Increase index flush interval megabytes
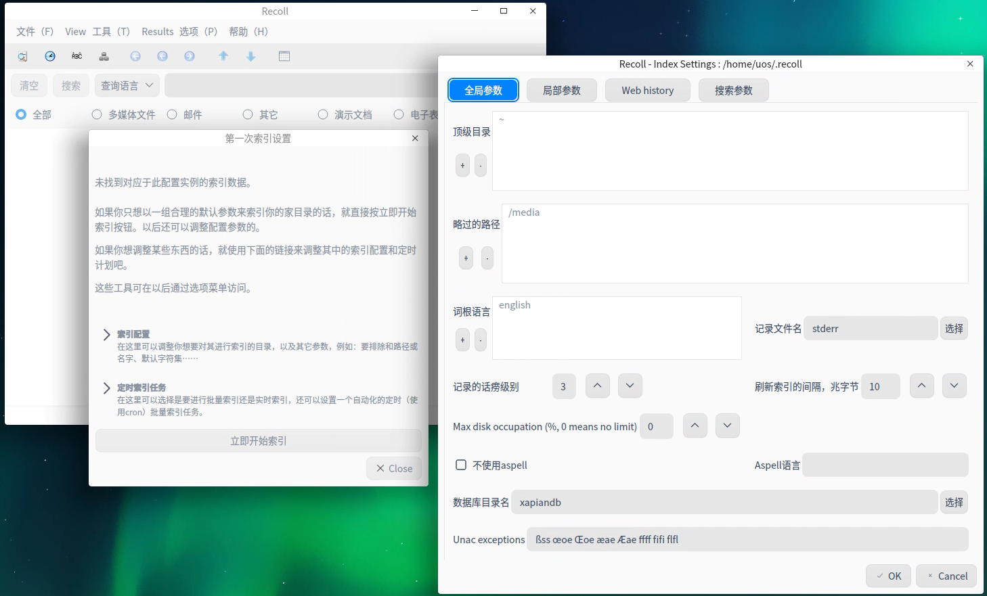The height and width of the screenshot is (596, 987). 921,386
